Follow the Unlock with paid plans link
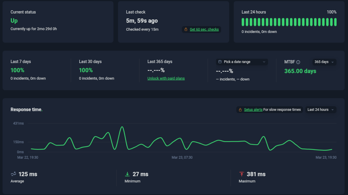 pyautogui.click(x=166, y=79)
